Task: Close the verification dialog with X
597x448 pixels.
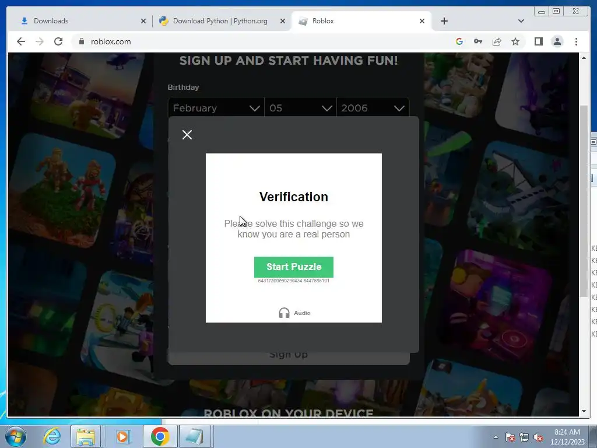Action: (x=187, y=135)
